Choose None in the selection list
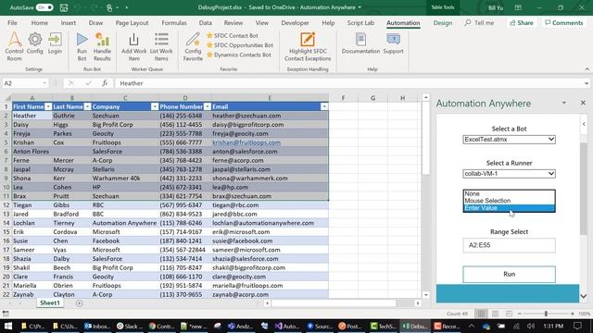 click(509, 193)
